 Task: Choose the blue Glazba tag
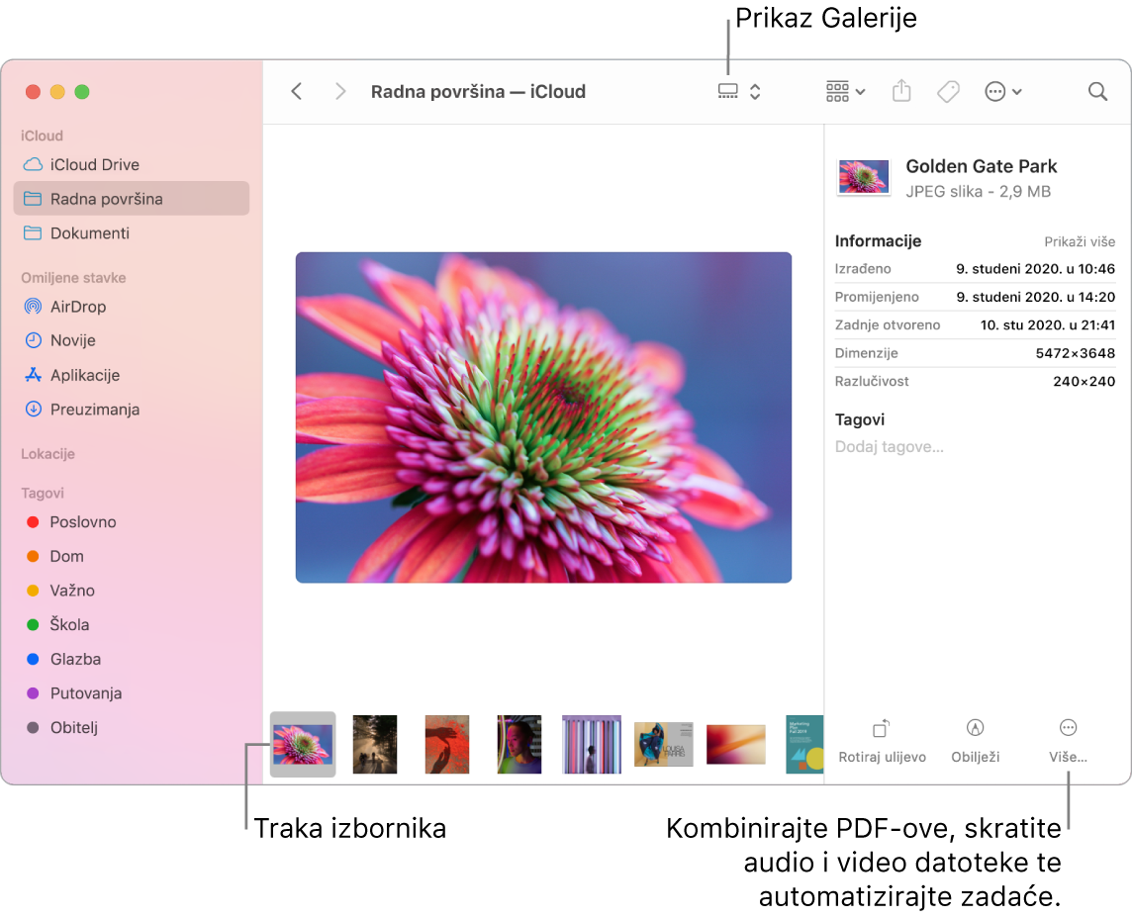tap(75, 659)
